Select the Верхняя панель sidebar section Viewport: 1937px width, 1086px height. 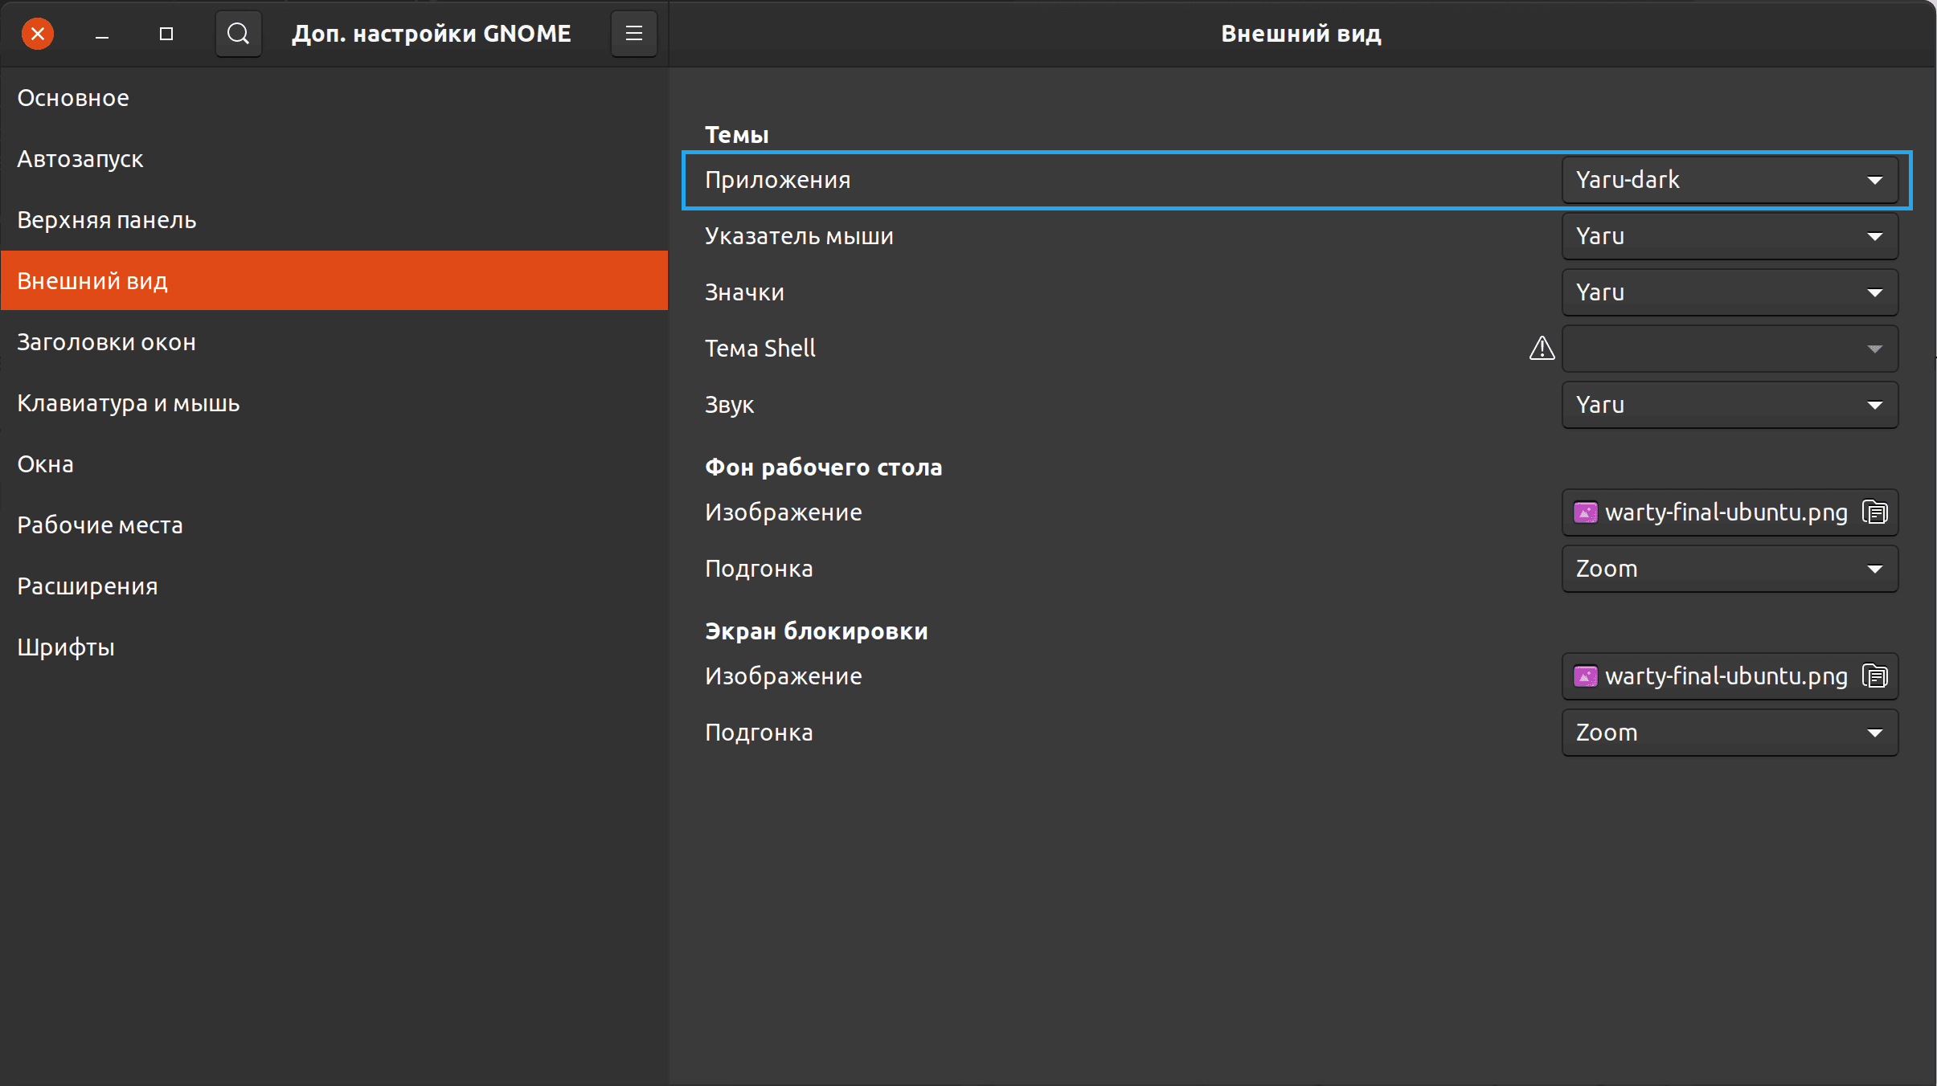(x=334, y=220)
